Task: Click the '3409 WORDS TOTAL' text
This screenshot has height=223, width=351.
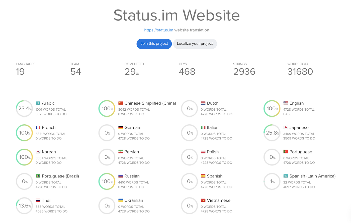Action: [x=299, y=134]
